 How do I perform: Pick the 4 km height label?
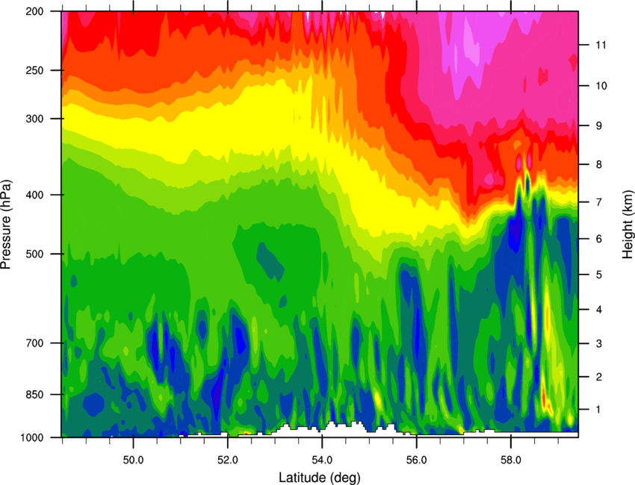tap(599, 310)
